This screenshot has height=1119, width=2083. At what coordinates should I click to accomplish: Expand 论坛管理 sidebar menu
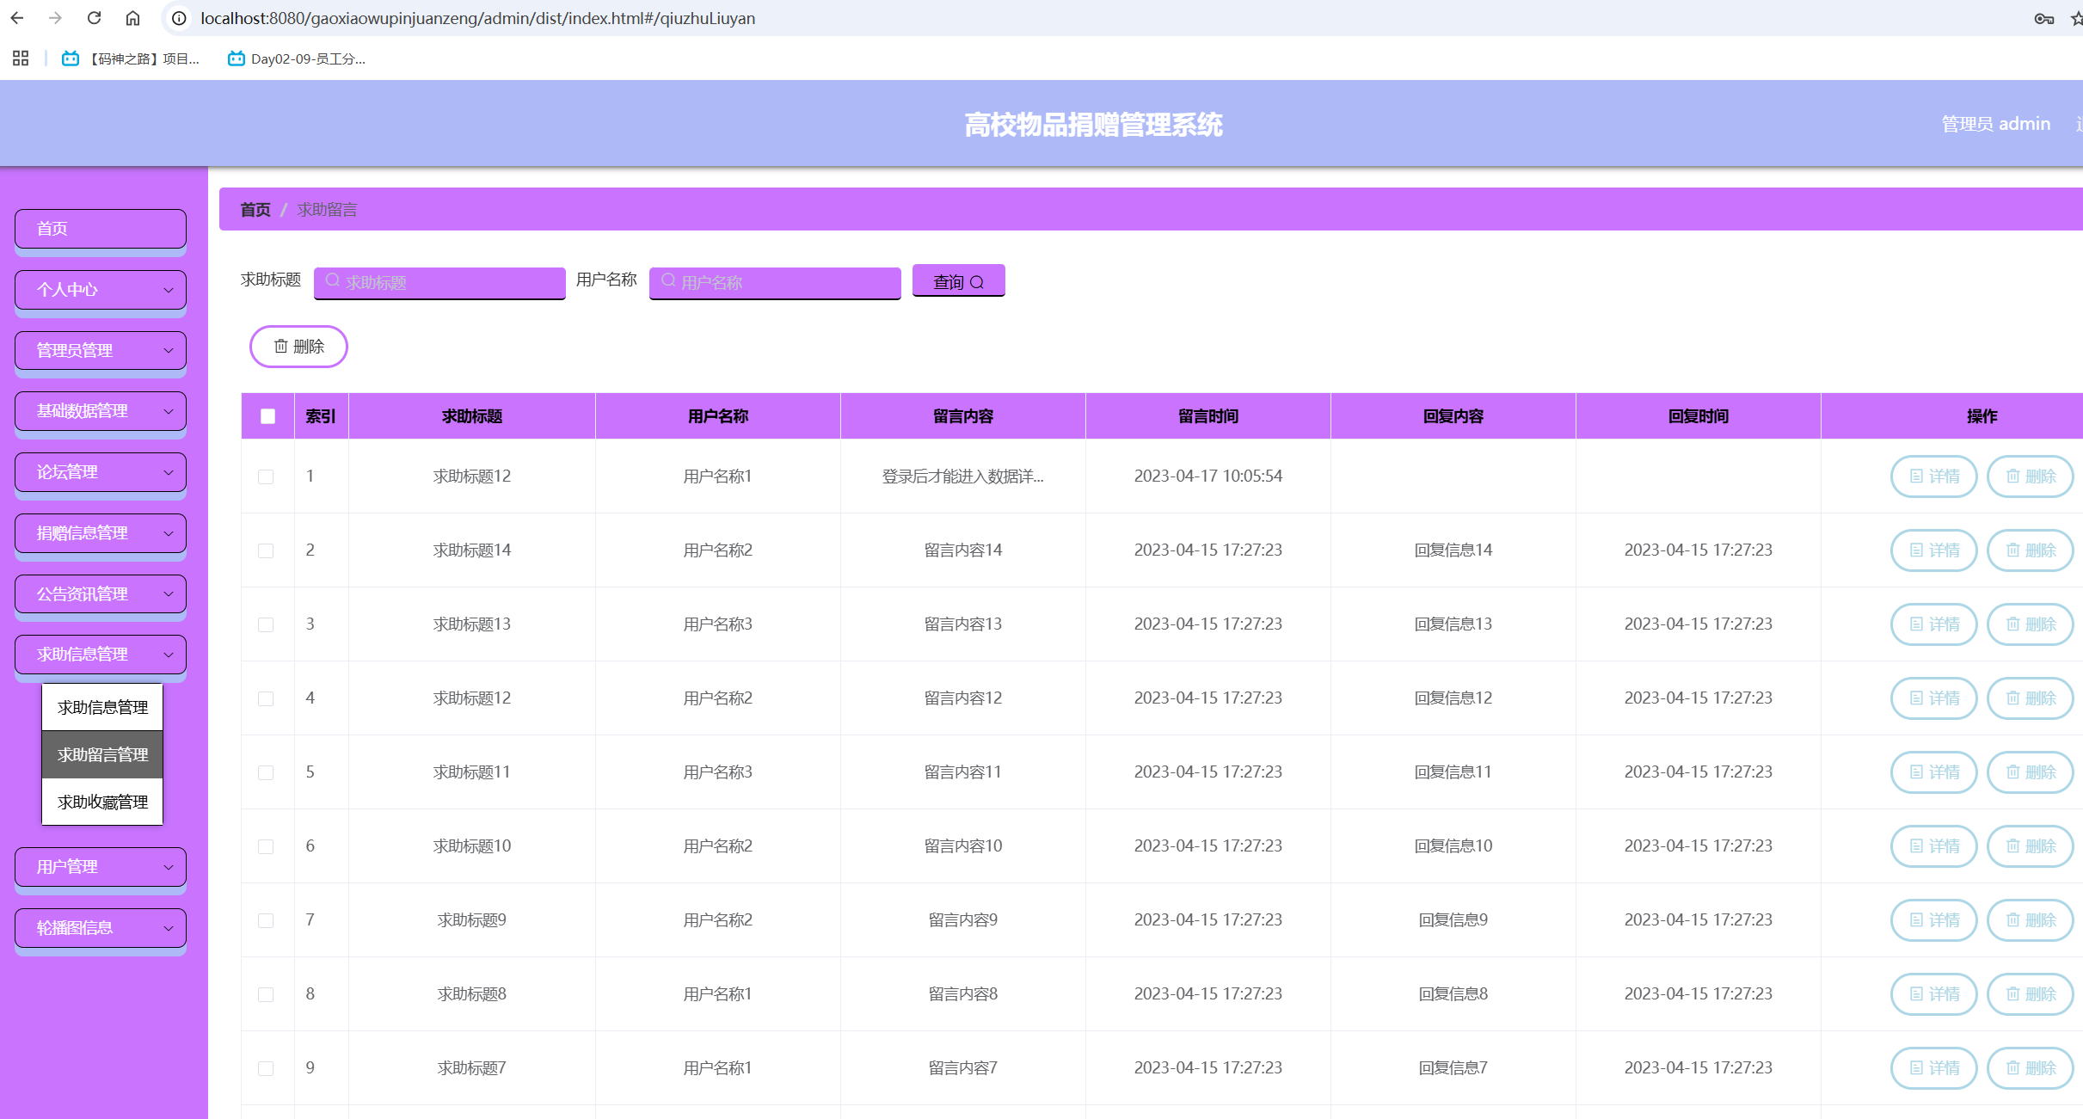[101, 472]
